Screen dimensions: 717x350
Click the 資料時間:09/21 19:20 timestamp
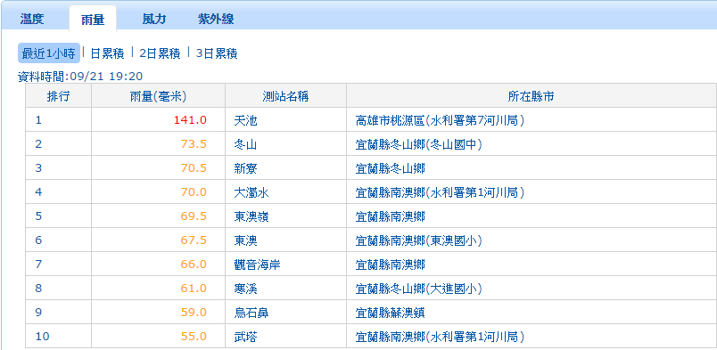coord(80,77)
